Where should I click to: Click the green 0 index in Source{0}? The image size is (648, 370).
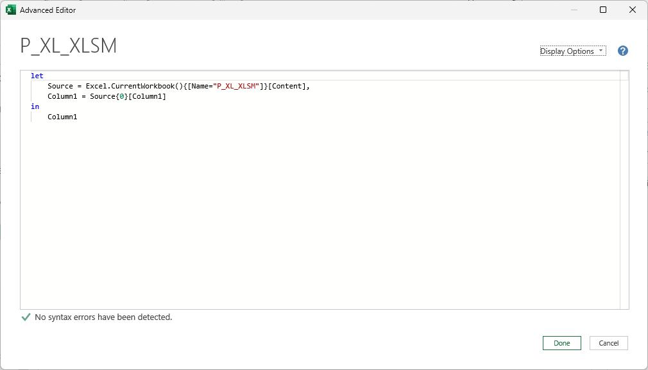[x=121, y=97]
